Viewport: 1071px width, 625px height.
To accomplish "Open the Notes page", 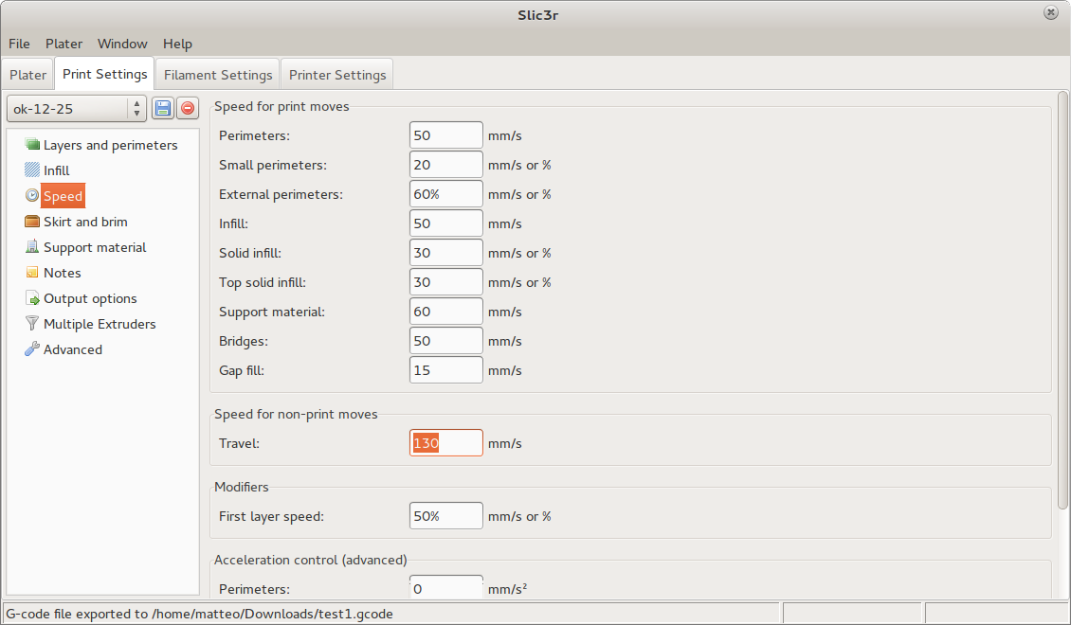I will click(x=63, y=273).
